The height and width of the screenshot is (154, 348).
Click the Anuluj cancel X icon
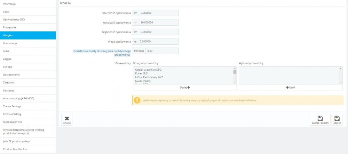(67, 118)
